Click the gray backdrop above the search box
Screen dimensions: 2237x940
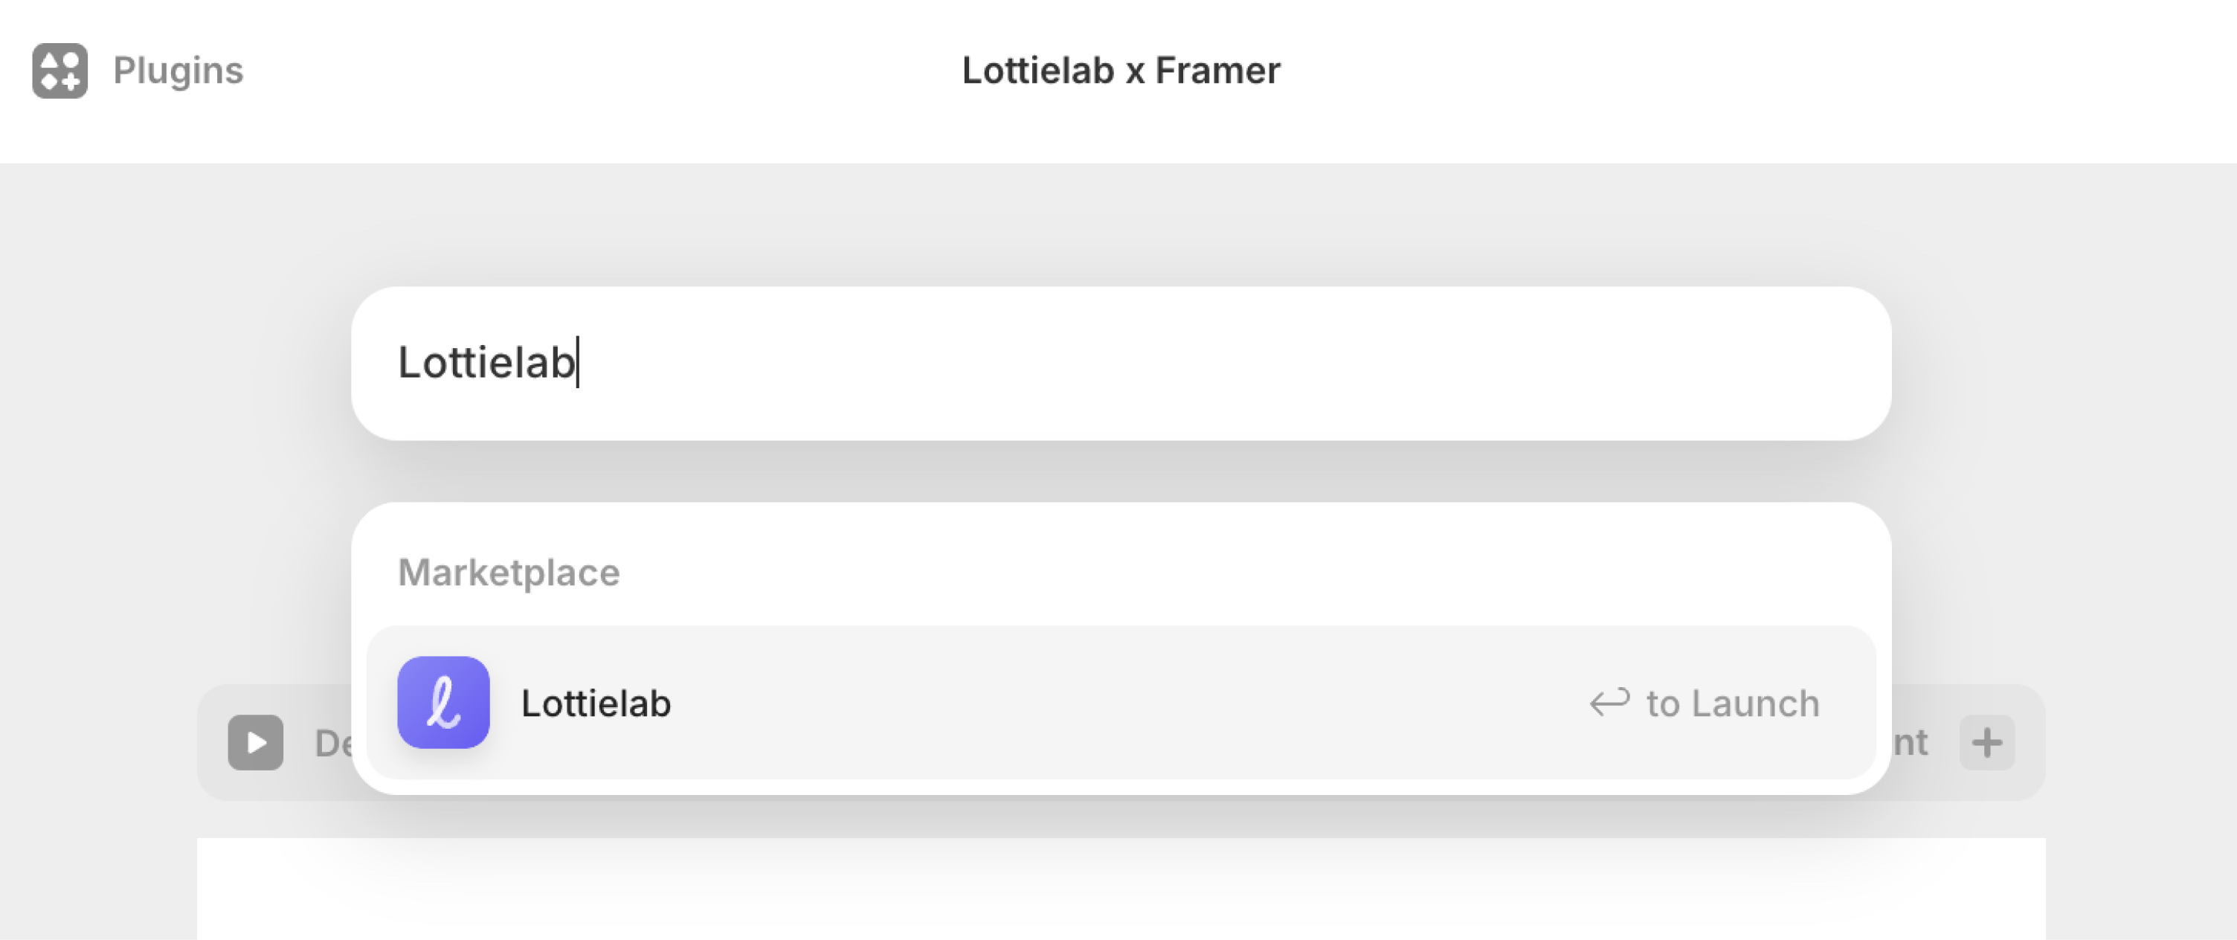(x=1120, y=226)
